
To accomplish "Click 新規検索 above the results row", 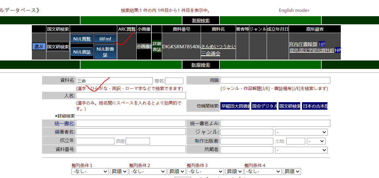I will [201, 21].
